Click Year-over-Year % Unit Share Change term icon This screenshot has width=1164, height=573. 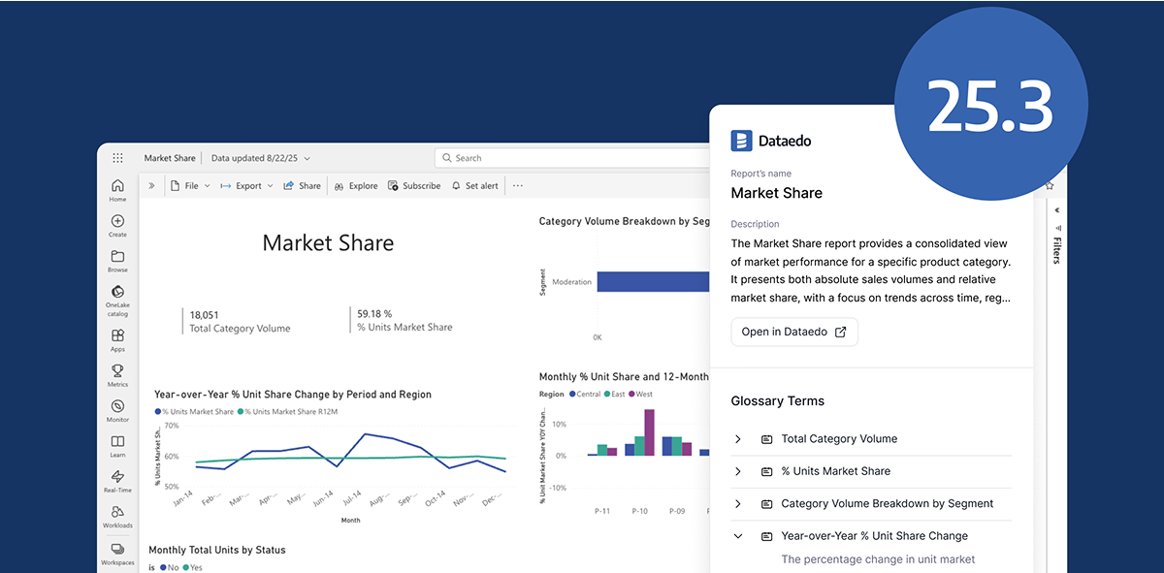[766, 536]
